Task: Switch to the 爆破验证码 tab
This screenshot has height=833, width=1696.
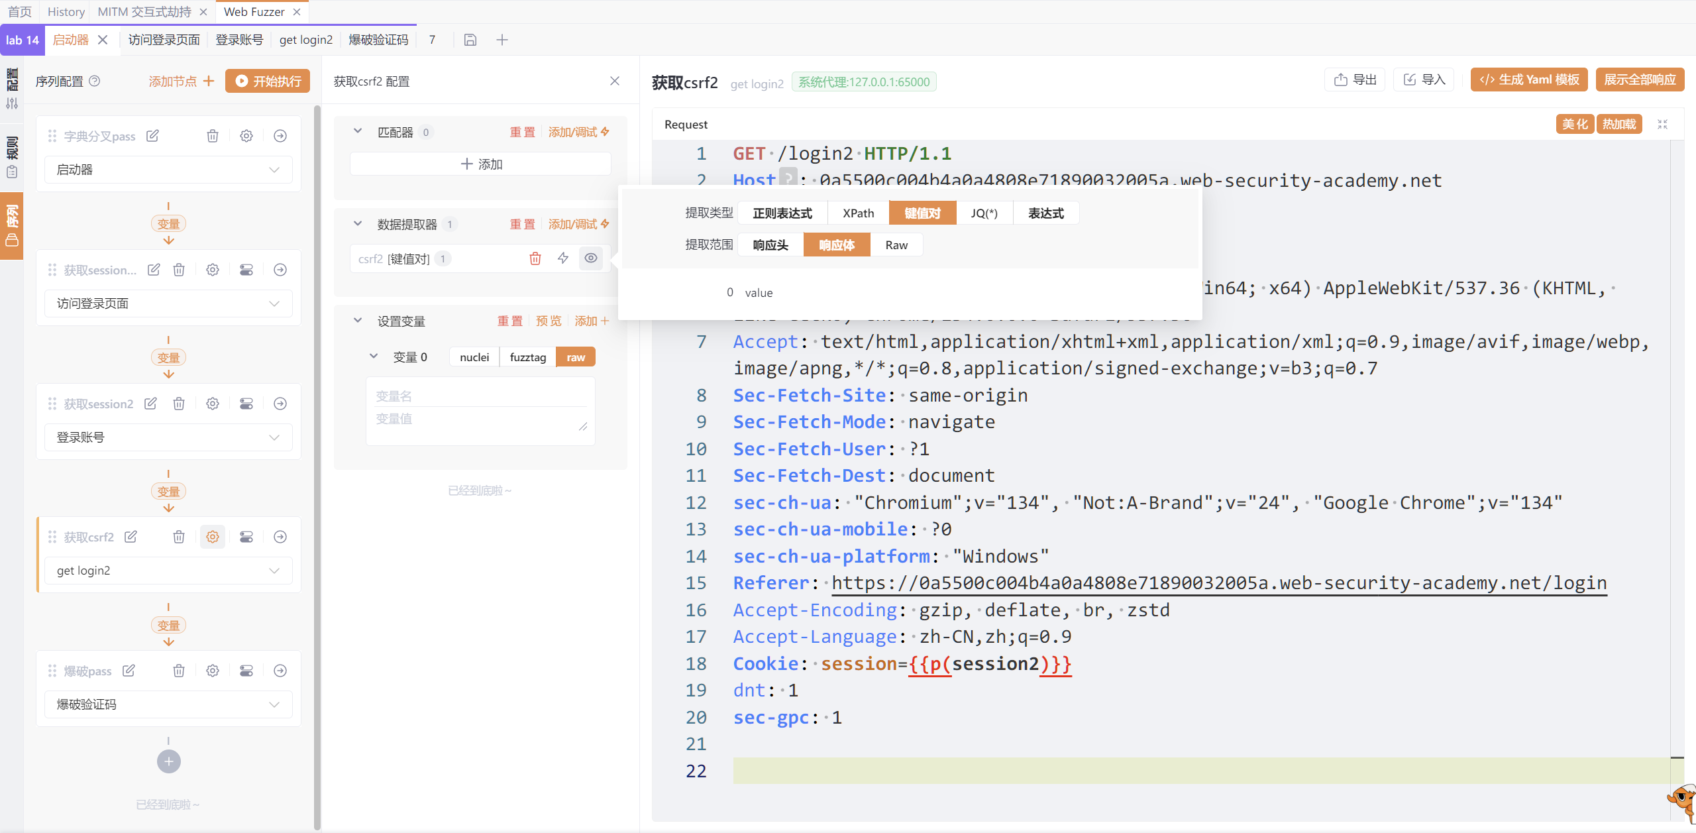Action: [378, 40]
